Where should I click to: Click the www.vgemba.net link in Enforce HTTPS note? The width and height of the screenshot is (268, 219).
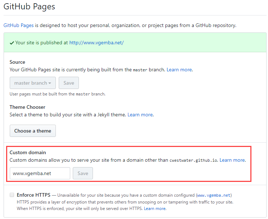click(214, 195)
